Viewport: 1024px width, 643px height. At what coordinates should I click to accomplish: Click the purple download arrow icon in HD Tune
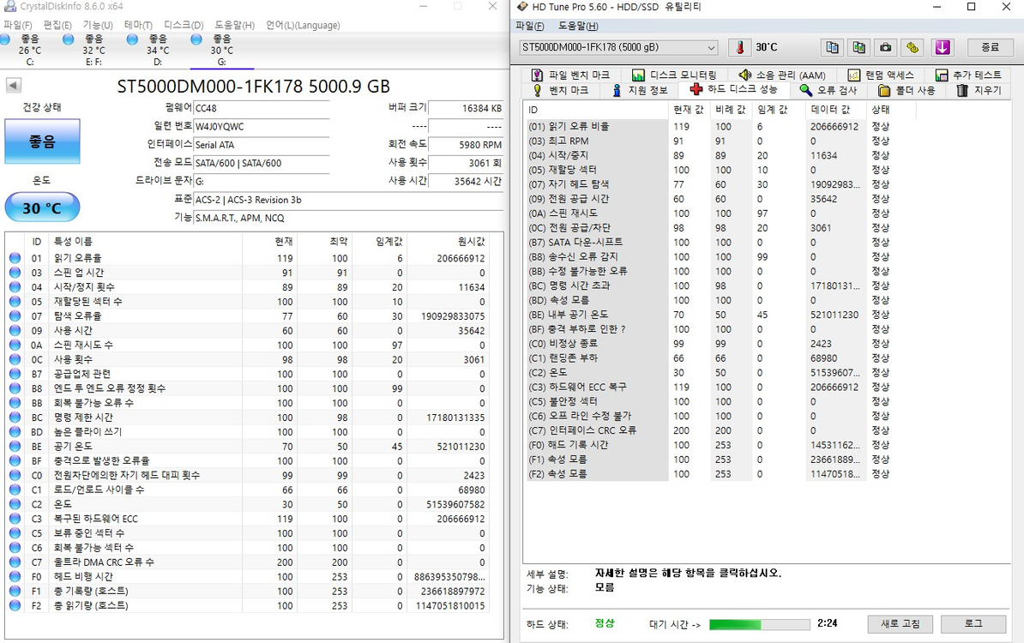942,47
